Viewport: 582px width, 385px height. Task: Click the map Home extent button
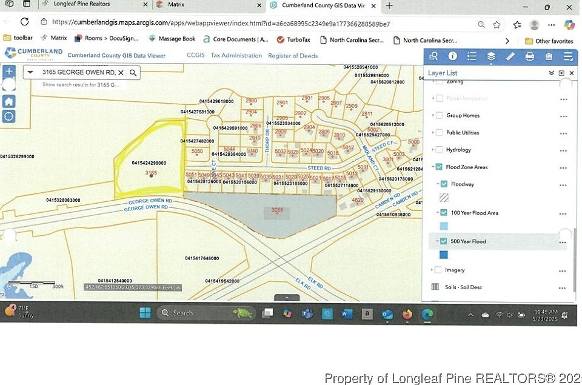click(x=9, y=101)
